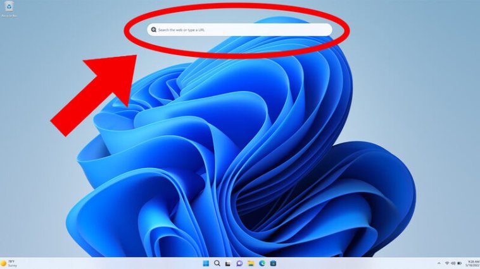Open the Recycle Bin desktop icon
This screenshot has width=480, height=269.
click(x=9, y=9)
